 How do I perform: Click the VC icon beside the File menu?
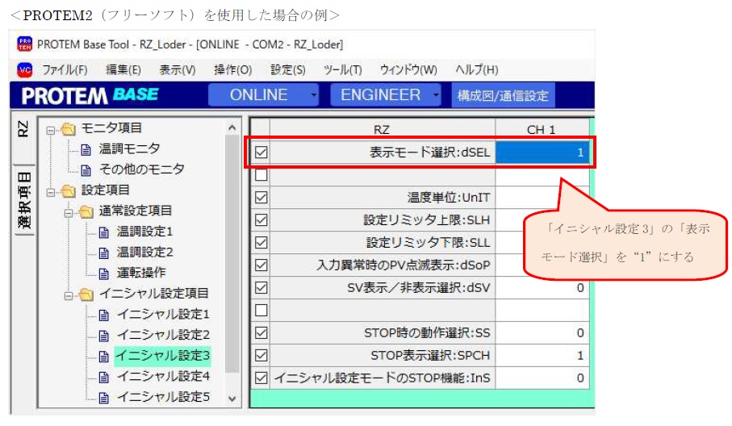(24, 70)
